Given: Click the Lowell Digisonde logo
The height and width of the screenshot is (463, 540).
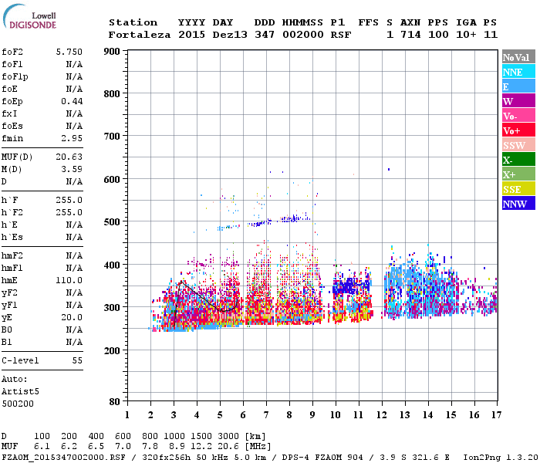Looking at the screenshot, I should (29, 17).
